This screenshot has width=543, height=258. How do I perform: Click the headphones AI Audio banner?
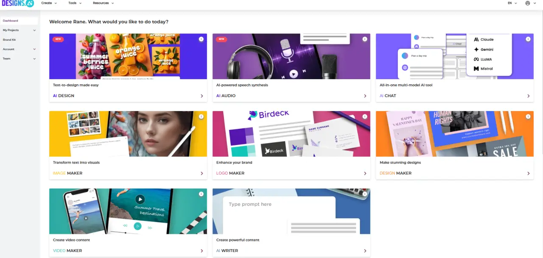[291, 56]
